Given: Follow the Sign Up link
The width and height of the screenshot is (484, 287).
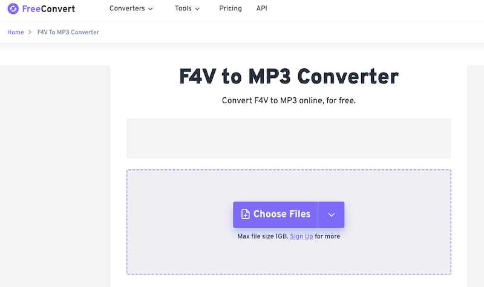Looking at the screenshot, I should 301,236.
